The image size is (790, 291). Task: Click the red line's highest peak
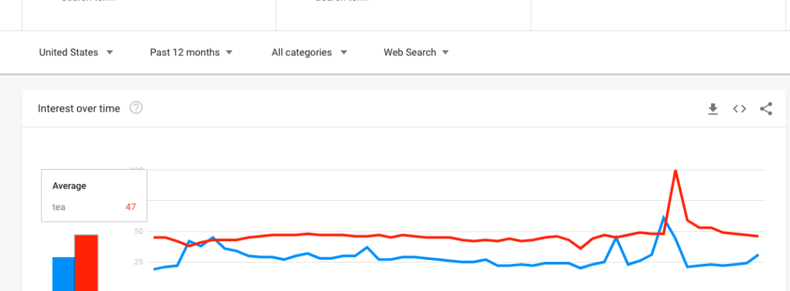[x=675, y=170]
